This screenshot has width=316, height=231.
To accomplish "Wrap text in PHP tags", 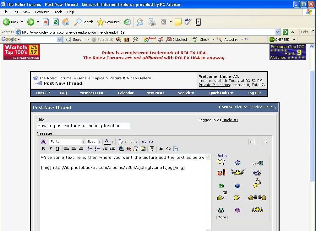I will tap(176, 149).
